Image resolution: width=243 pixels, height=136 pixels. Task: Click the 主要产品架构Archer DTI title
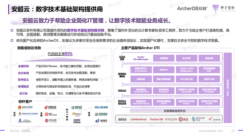click(140, 48)
